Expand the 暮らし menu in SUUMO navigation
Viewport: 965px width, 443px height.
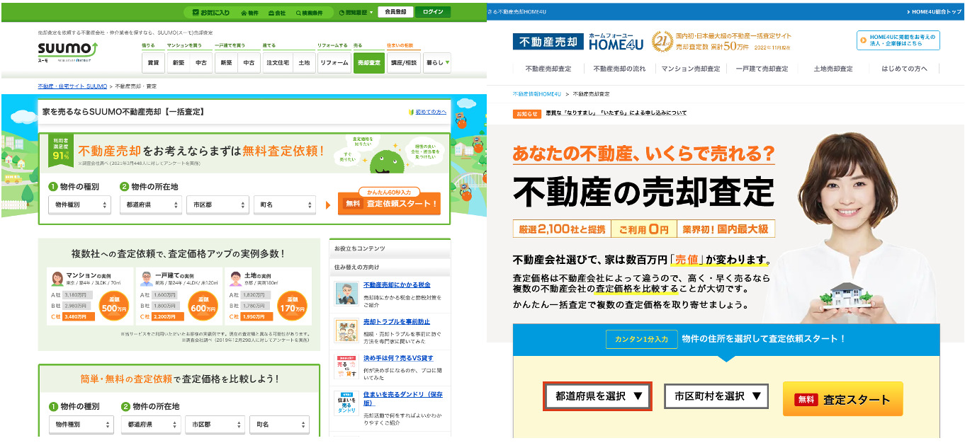(x=437, y=63)
